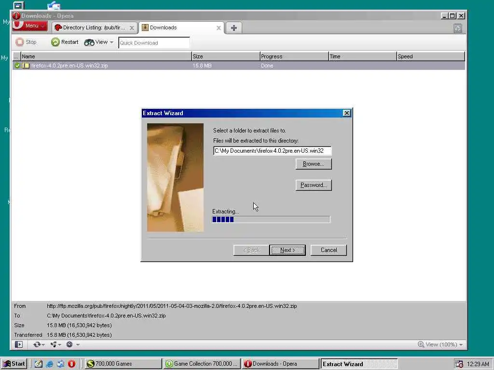Switch to Game Collection 700,000 taskbar window
The height and width of the screenshot is (370, 494).
(x=202, y=364)
